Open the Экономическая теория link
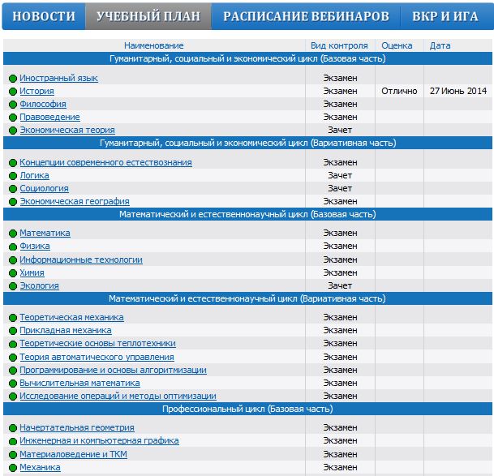 click(x=67, y=130)
